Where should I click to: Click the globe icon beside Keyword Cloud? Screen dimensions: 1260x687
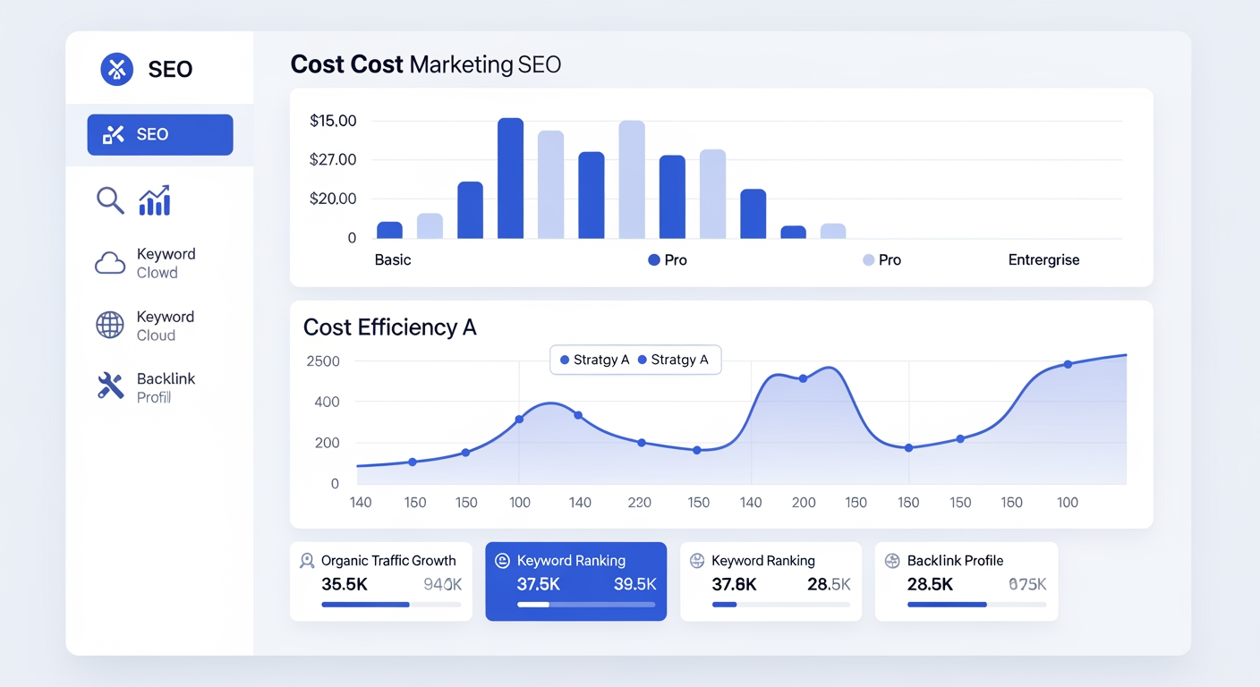pos(110,326)
